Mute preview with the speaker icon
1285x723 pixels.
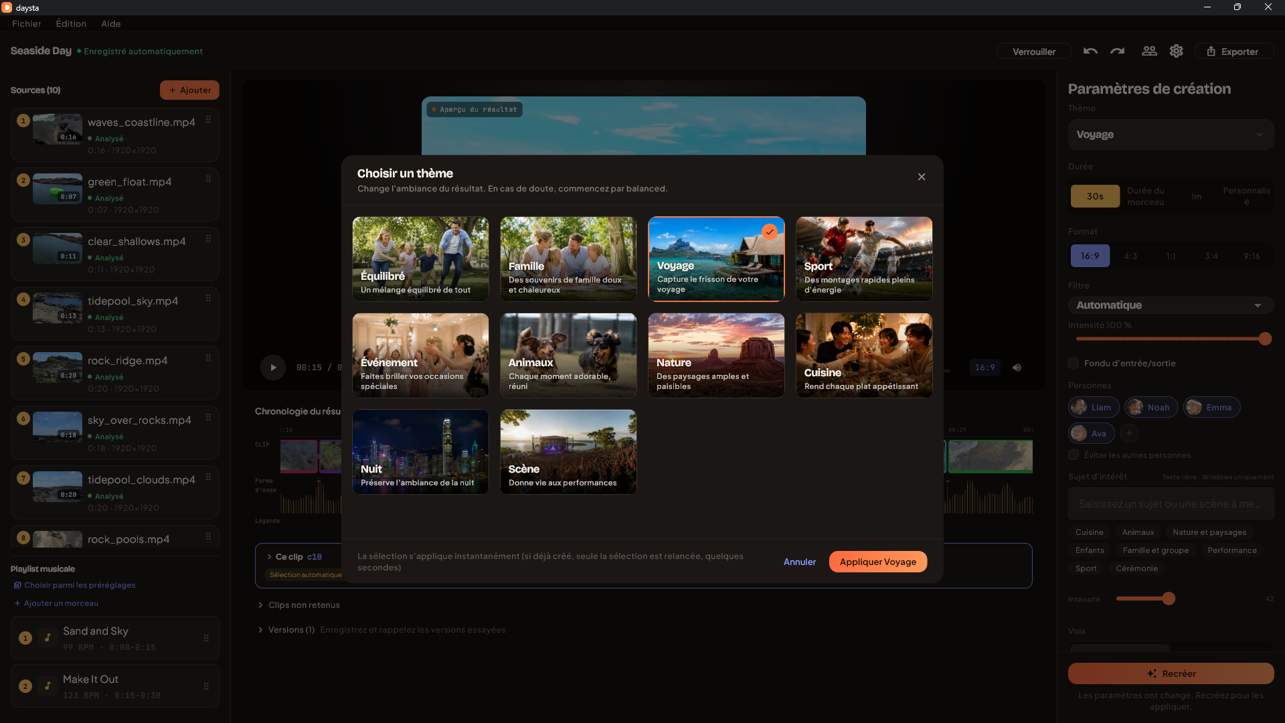click(1017, 368)
